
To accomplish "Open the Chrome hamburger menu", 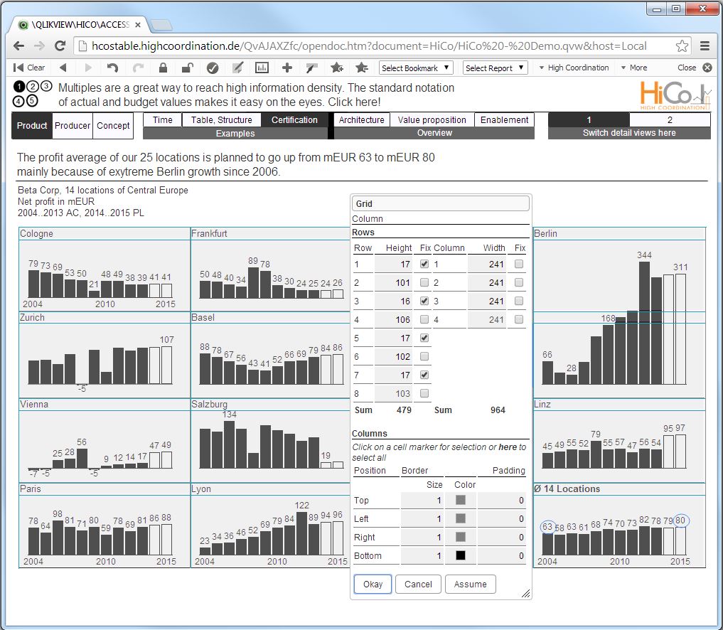I will 705,46.
